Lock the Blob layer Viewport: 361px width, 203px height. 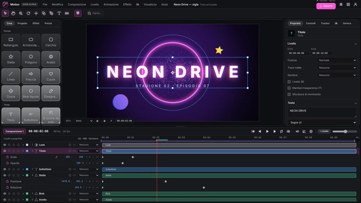tap(14, 193)
